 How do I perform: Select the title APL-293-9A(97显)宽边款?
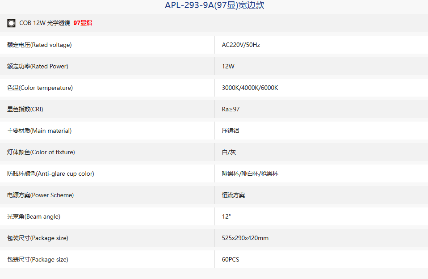[x=214, y=5]
